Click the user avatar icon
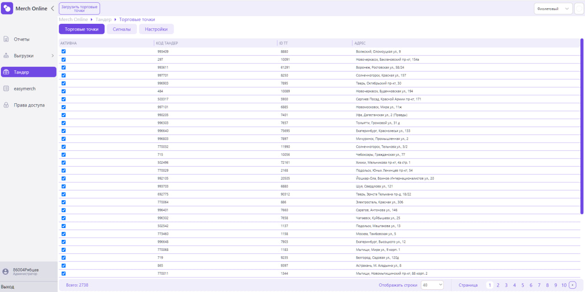The height and width of the screenshot is (292, 585). pos(5,271)
